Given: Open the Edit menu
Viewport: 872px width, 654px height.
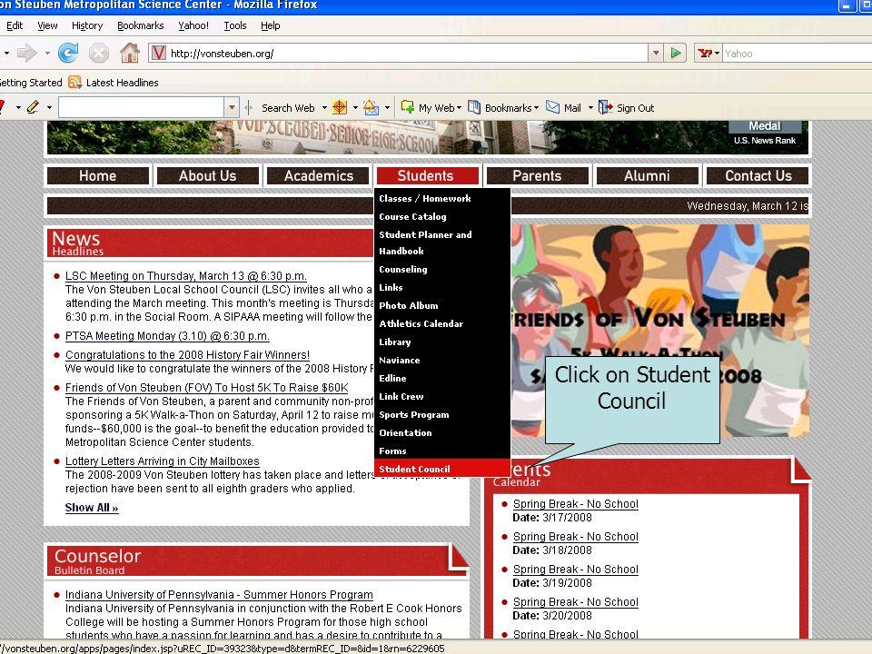Looking at the screenshot, I should [x=14, y=25].
